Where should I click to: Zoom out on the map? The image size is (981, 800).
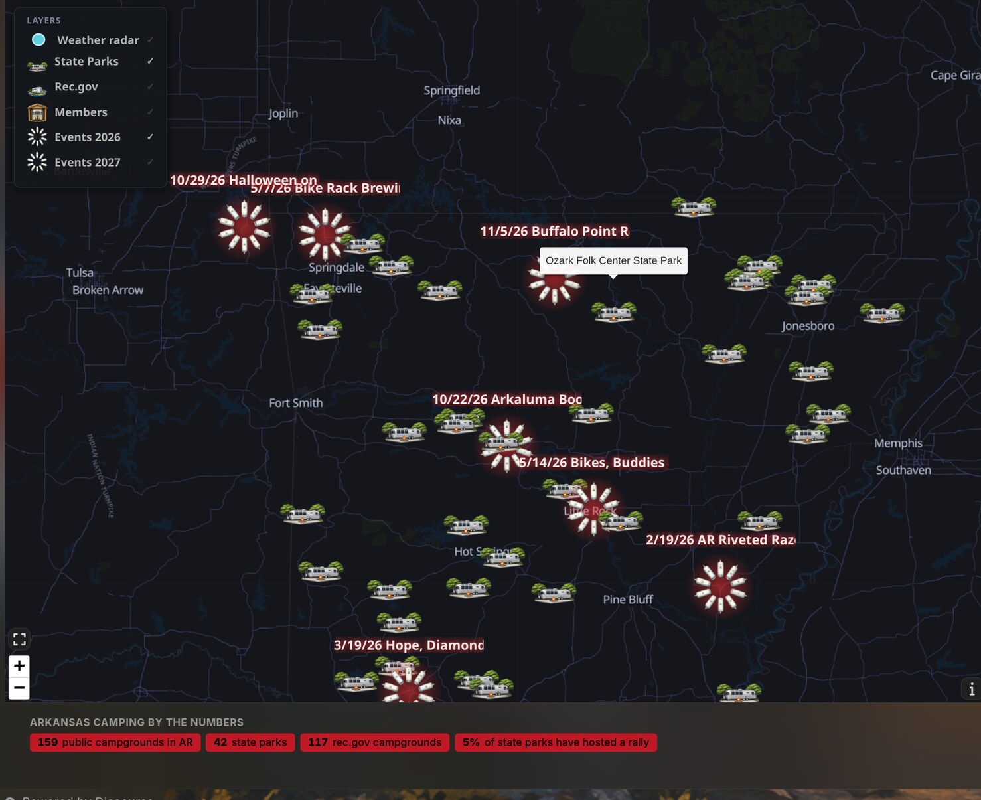[x=19, y=688]
